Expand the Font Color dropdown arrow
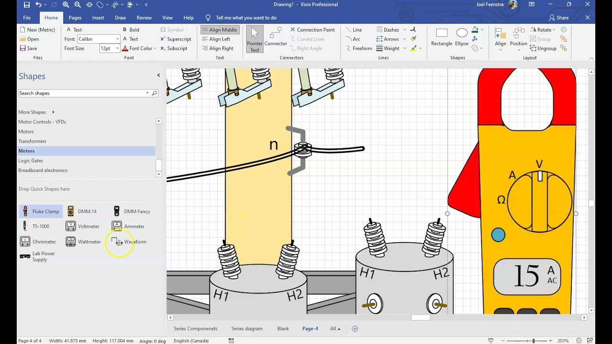This screenshot has height=344, width=612. coord(155,48)
